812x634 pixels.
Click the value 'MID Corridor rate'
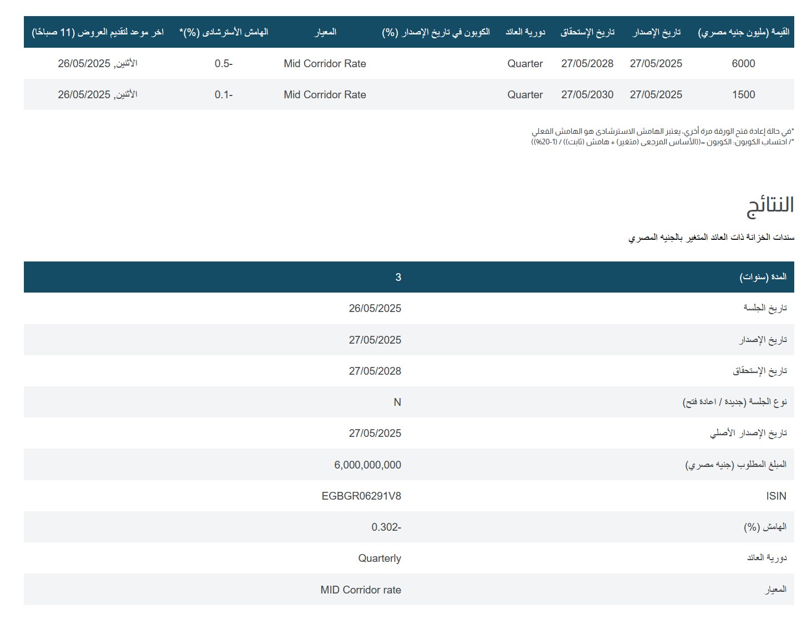pyautogui.click(x=361, y=590)
